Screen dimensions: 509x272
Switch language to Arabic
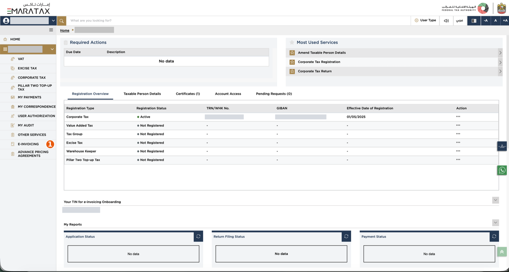[x=460, y=21]
